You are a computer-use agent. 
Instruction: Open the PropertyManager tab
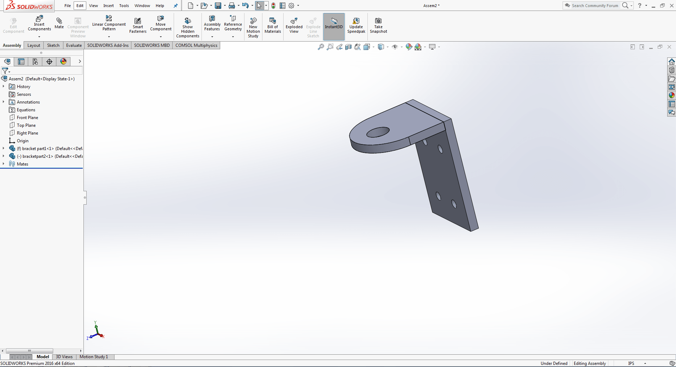click(21, 62)
